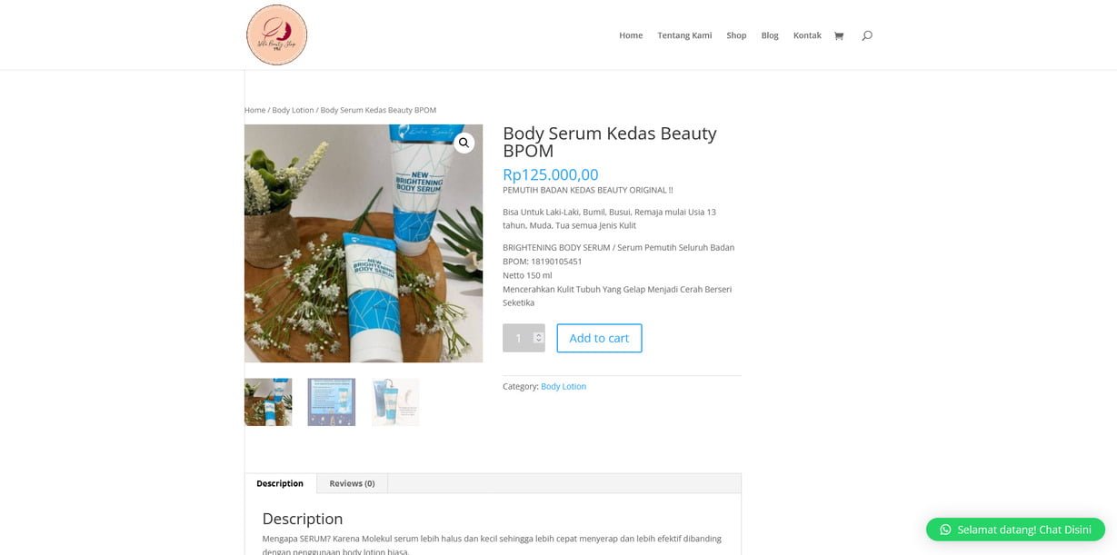Click WhatsApp icon in chat bubble

click(945, 530)
